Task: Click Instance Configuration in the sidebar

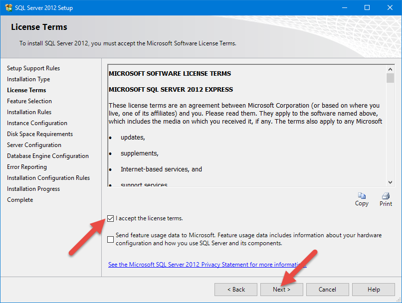Action: tap(37, 123)
